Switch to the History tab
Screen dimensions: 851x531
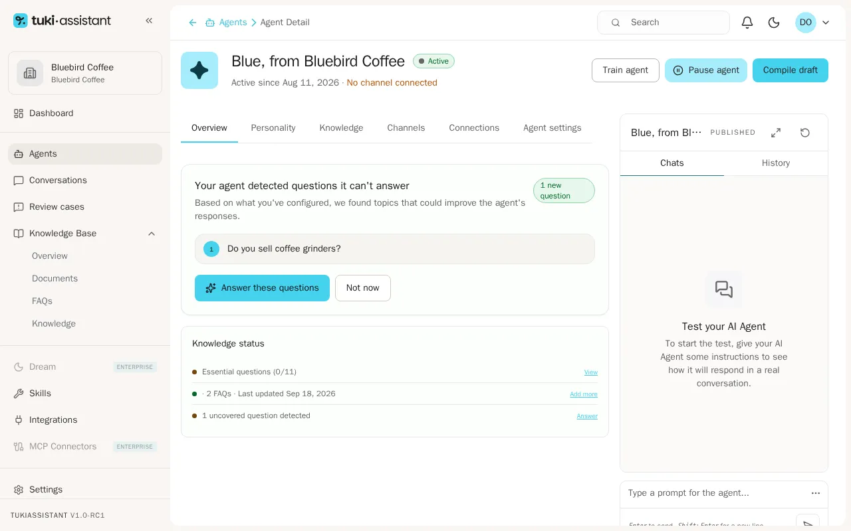[776, 163]
